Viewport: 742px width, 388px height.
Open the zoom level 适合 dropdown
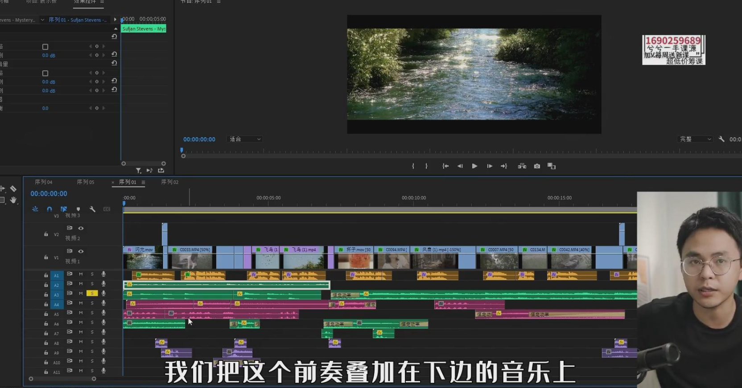point(245,139)
